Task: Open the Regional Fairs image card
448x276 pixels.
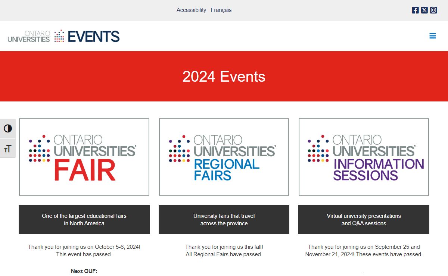Action: pyautogui.click(x=224, y=157)
